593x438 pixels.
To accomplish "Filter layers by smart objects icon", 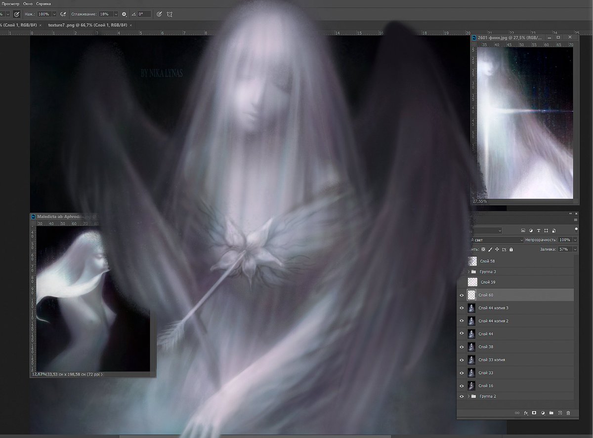I will (554, 231).
